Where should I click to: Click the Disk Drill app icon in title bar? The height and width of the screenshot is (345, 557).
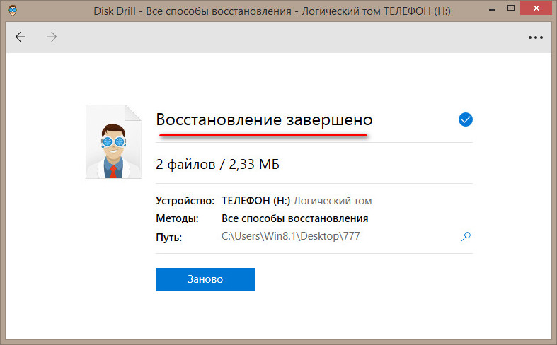coord(13,10)
